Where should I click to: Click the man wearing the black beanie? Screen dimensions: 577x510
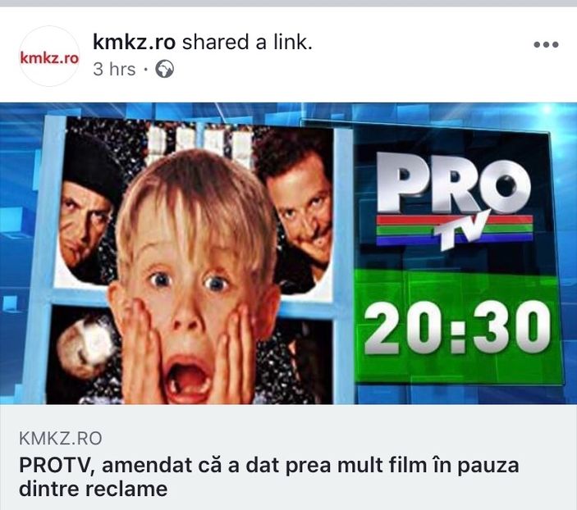[88, 206]
